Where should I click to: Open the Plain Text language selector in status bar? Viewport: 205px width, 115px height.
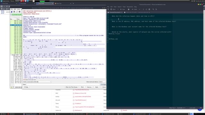pos(173,108)
